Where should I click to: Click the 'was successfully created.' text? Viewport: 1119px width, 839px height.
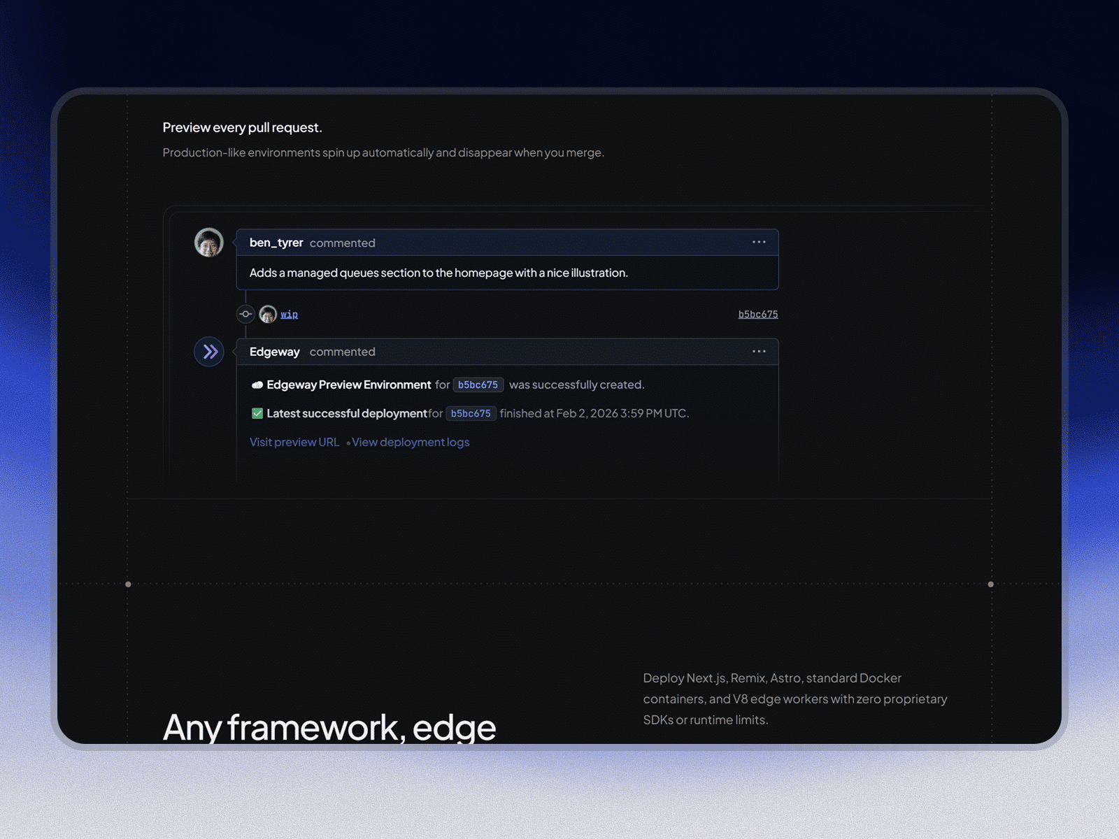click(577, 385)
